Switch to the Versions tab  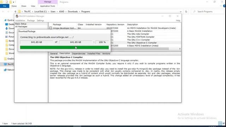[106, 54]
